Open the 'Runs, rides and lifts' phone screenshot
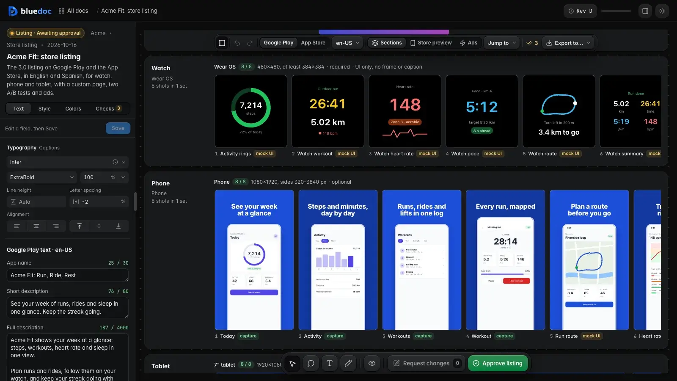 (x=422, y=260)
